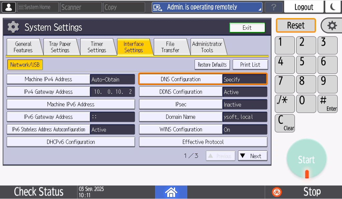Tap the gear settings icon beside Reset
The height and width of the screenshot is (199, 342).
point(332,26)
